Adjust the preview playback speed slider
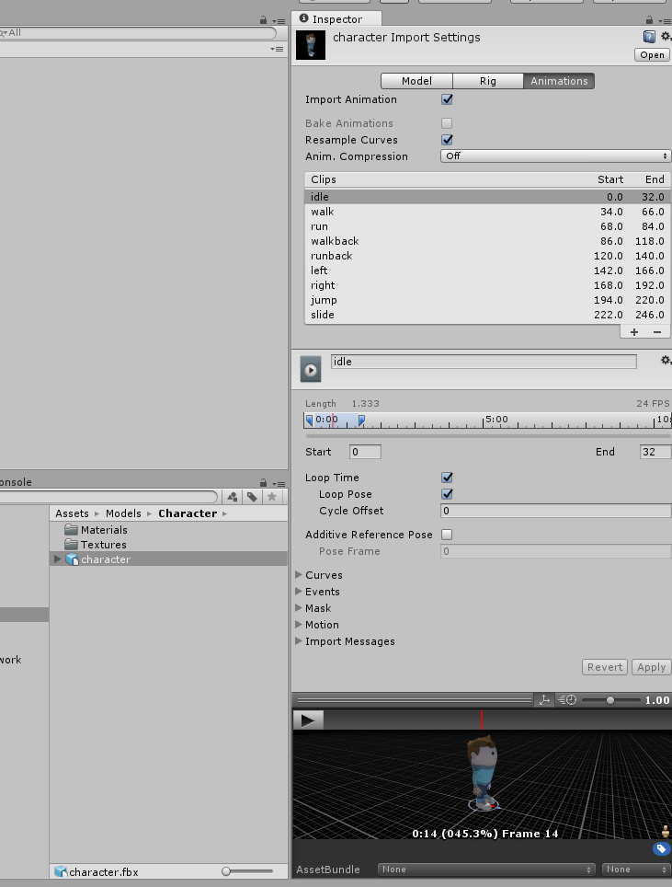Image resolution: width=672 pixels, height=887 pixels. pos(610,700)
